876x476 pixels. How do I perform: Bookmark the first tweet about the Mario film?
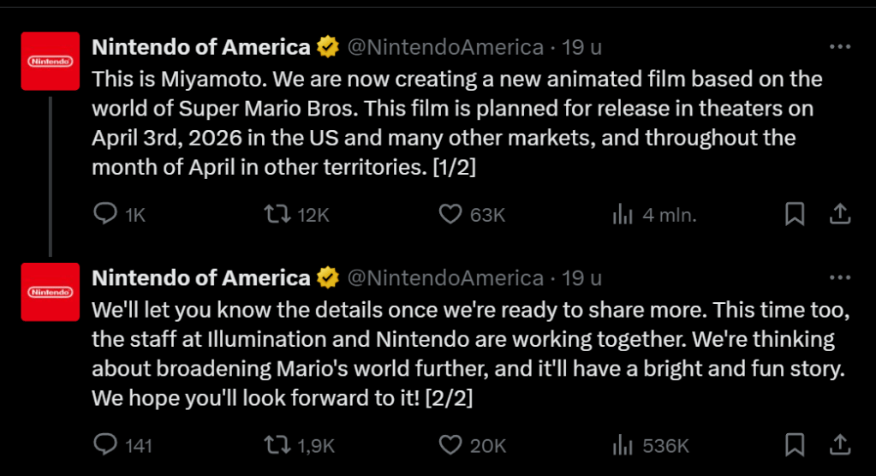pyautogui.click(x=795, y=214)
